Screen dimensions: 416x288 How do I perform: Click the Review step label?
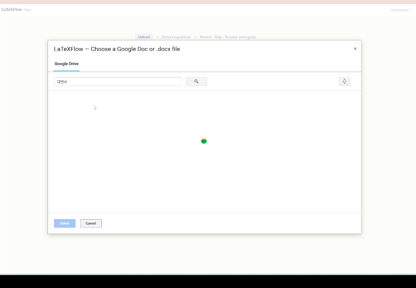point(206,37)
